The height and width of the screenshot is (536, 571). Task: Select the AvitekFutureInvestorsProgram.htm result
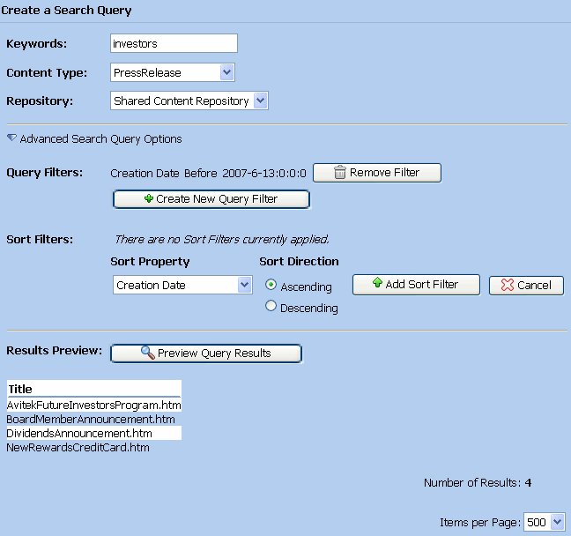click(94, 406)
